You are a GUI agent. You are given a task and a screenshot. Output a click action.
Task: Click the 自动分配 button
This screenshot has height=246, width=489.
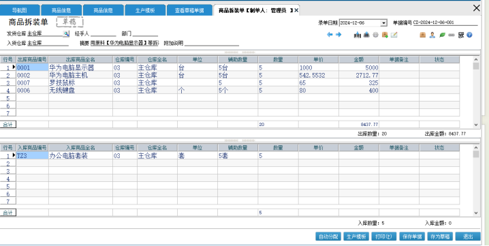tap(328, 236)
